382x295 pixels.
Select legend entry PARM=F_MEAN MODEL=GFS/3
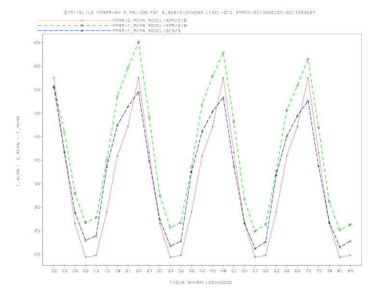(147, 31)
